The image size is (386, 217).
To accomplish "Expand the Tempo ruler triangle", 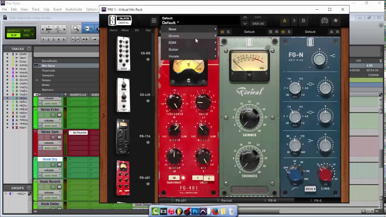I will (37, 80).
